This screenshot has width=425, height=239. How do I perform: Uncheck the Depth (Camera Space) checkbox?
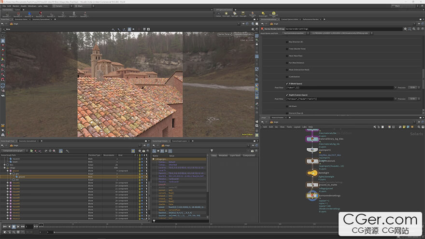(287, 95)
